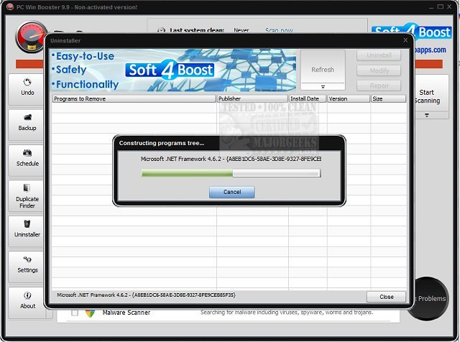Click the Soft4Boost logo in main window
460x342 pixels.
coord(412,32)
